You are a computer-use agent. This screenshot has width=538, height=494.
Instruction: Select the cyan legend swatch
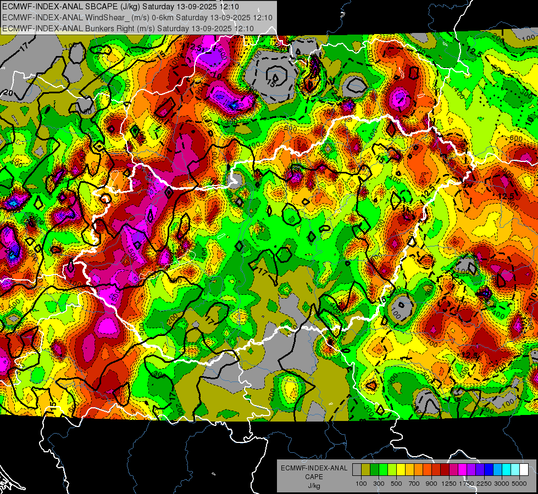507,469
